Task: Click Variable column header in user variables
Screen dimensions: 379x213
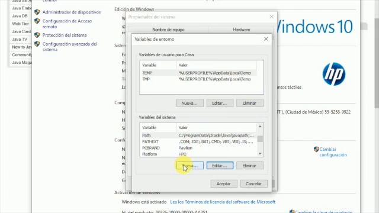Action: click(158, 65)
